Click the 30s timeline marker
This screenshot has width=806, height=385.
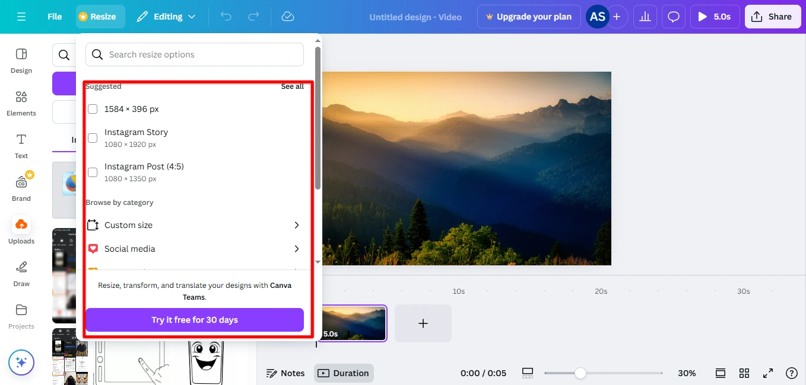pos(743,291)
